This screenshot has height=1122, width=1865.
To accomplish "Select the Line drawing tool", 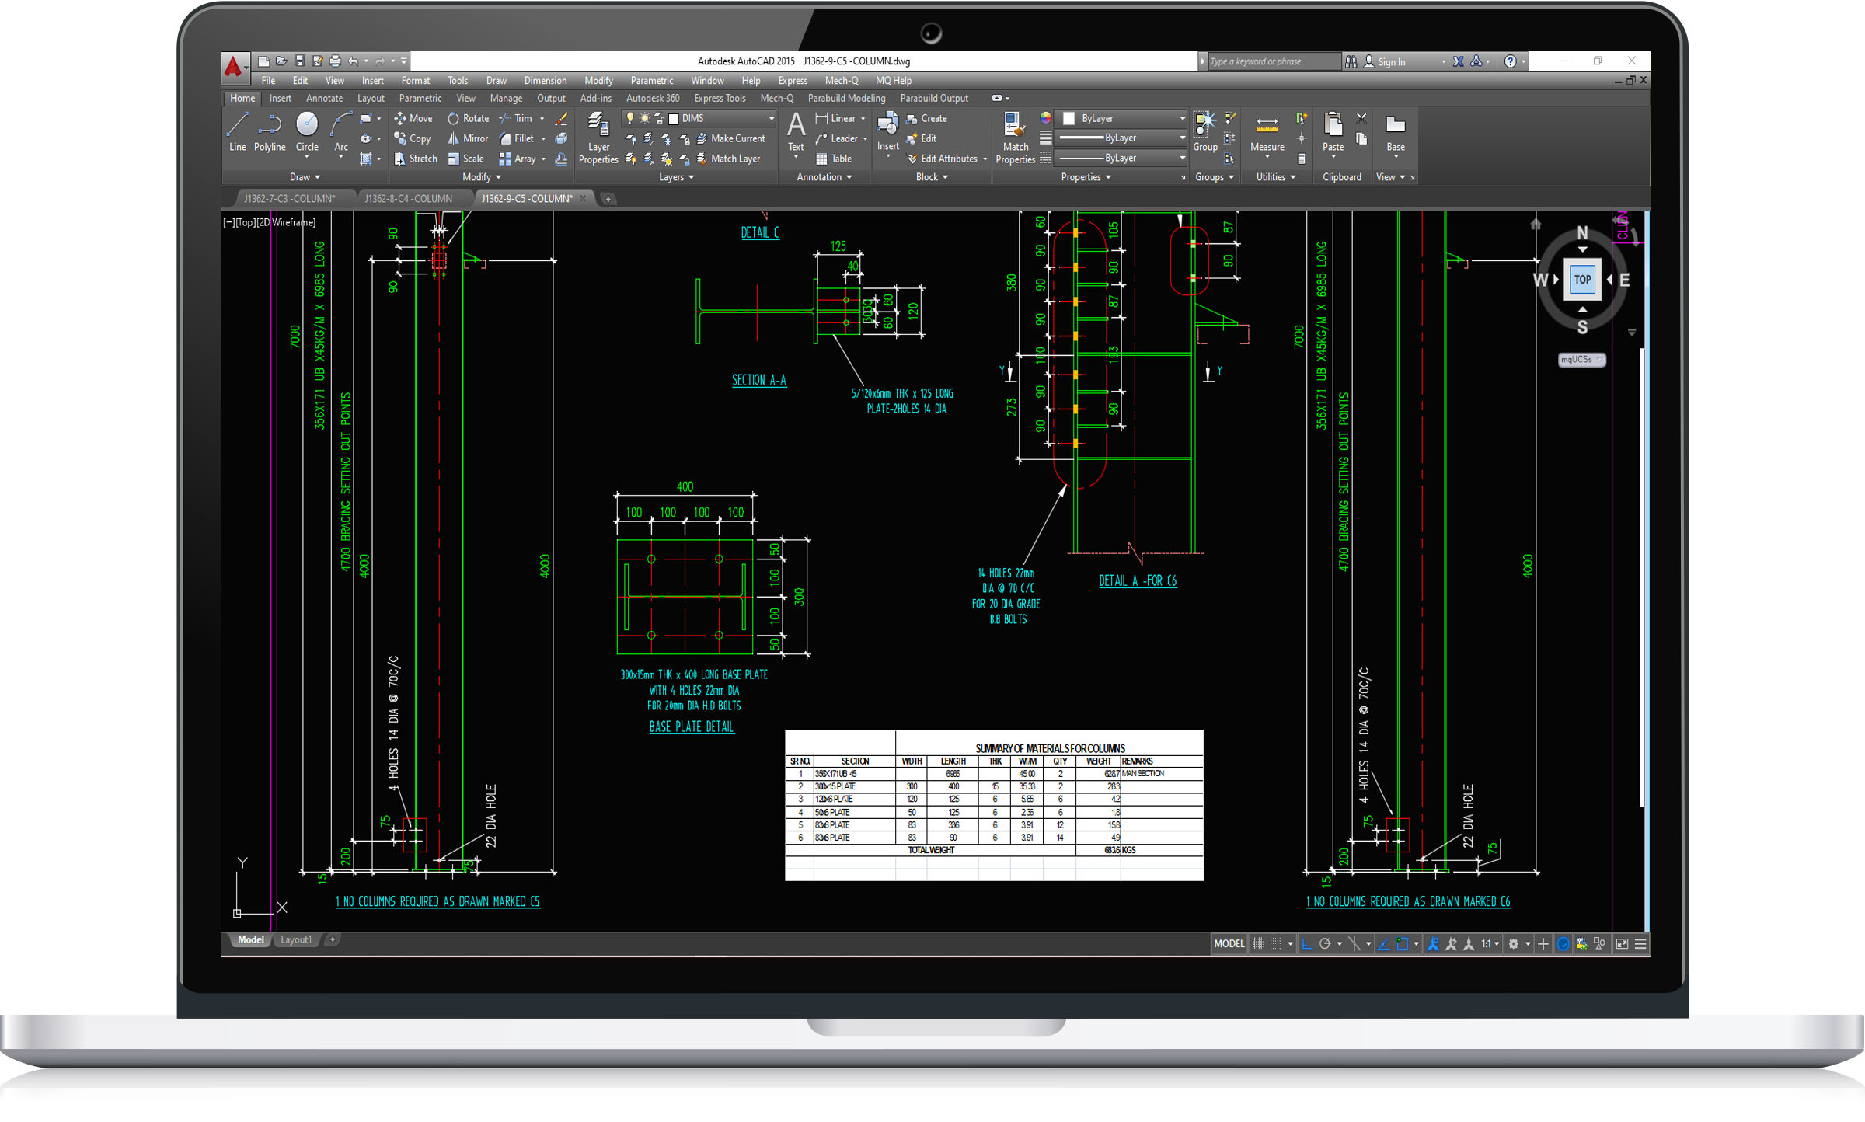I will click(237, 131).
